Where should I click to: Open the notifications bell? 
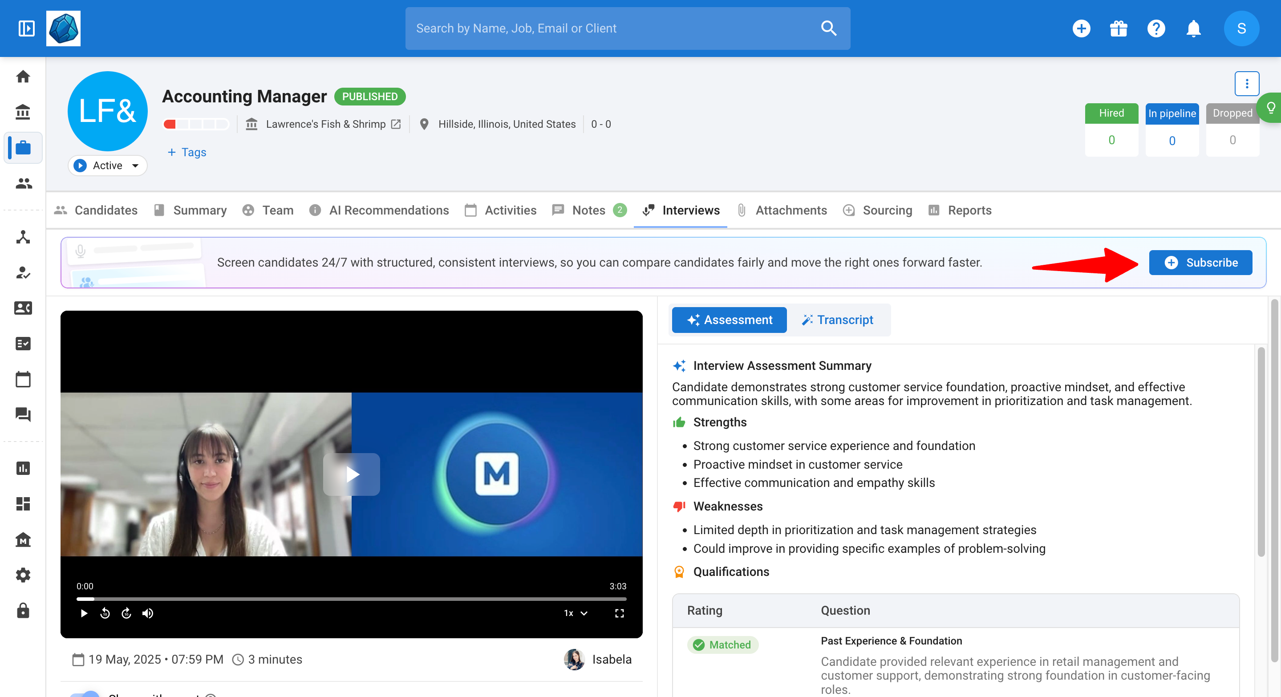(1193, 28)
